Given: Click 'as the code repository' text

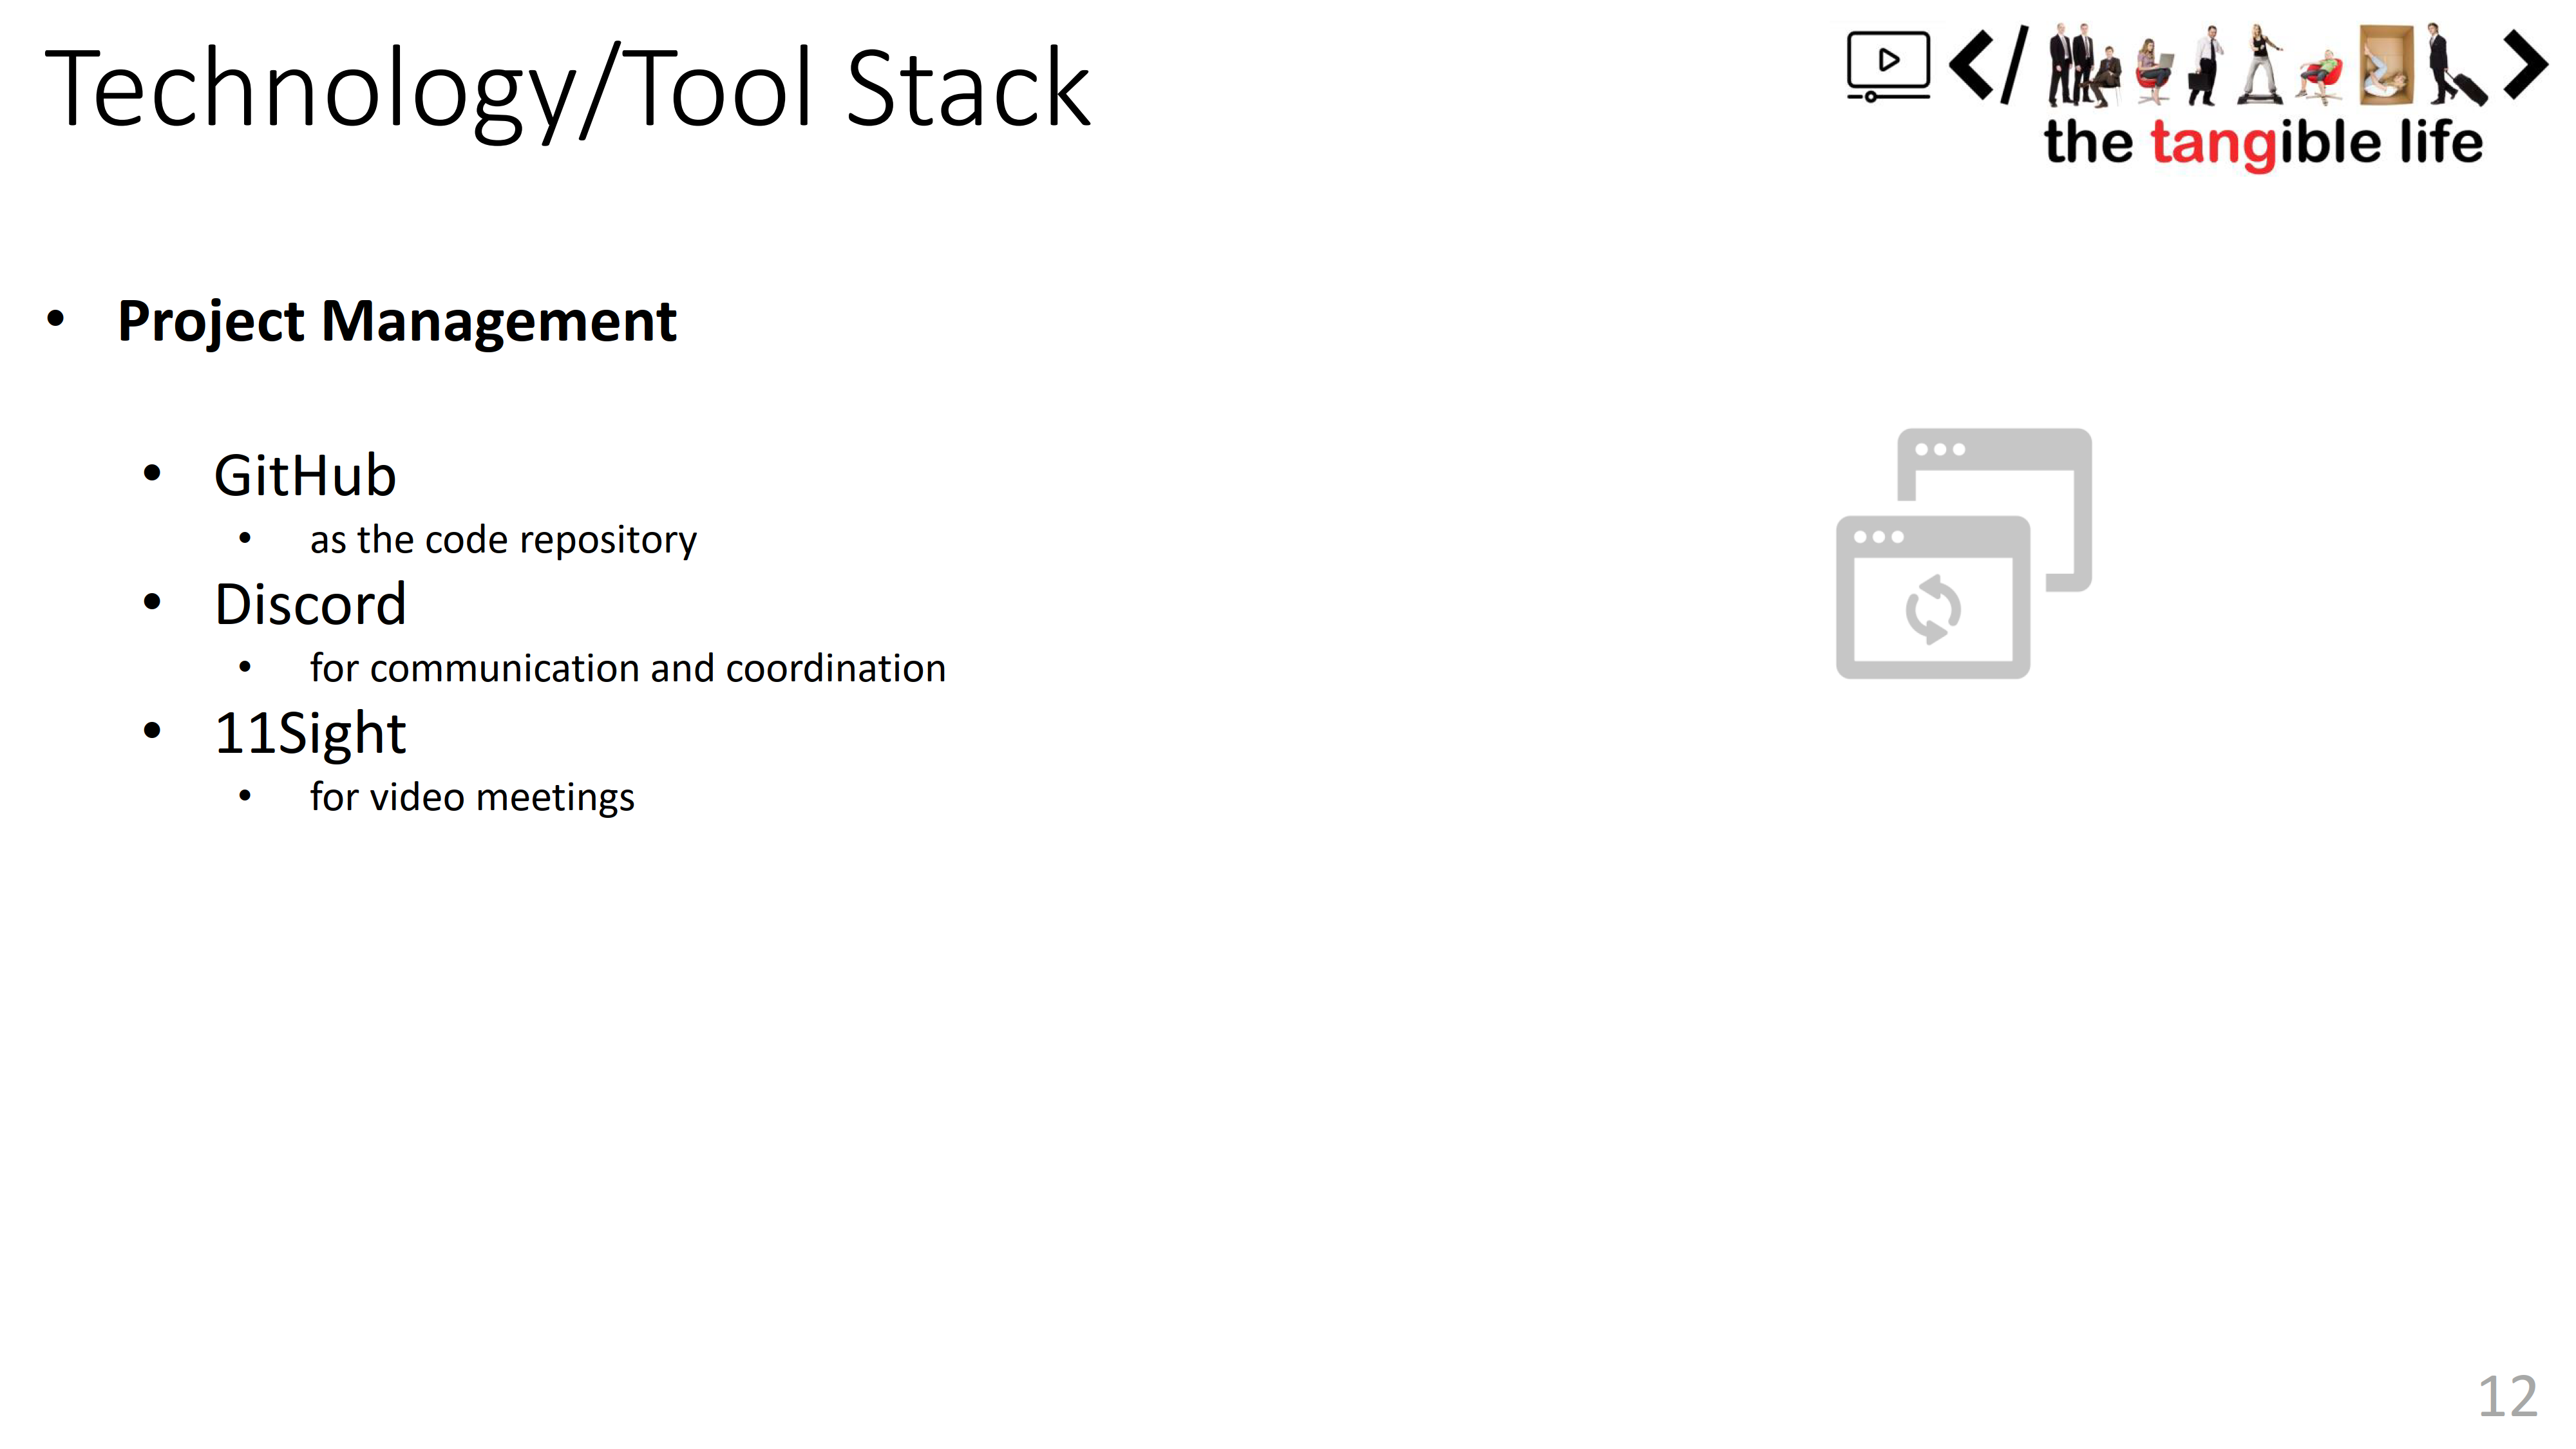Looking at the screenshot, I should 503,540.
